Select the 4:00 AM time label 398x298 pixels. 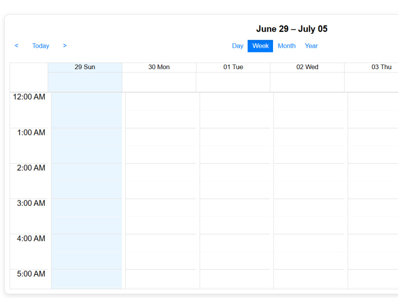pos(31,238)
